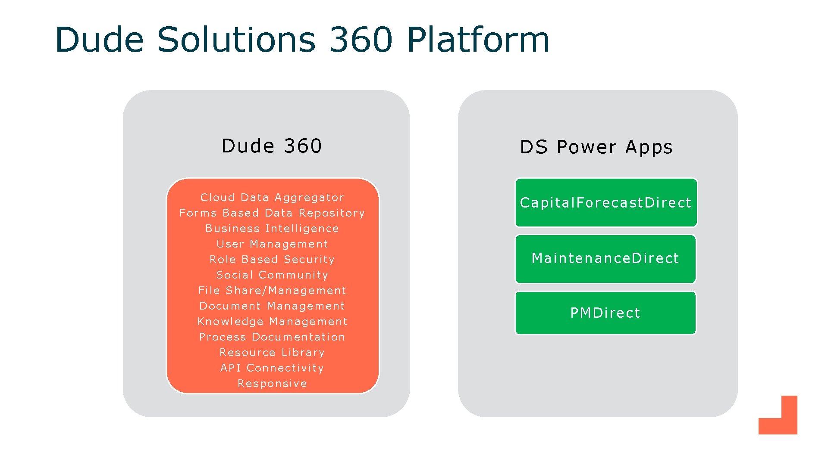Viewport: 828px width, 465px height.
Task: Select the MaintenanceDirect green box
Action: [x=605, y=258]
